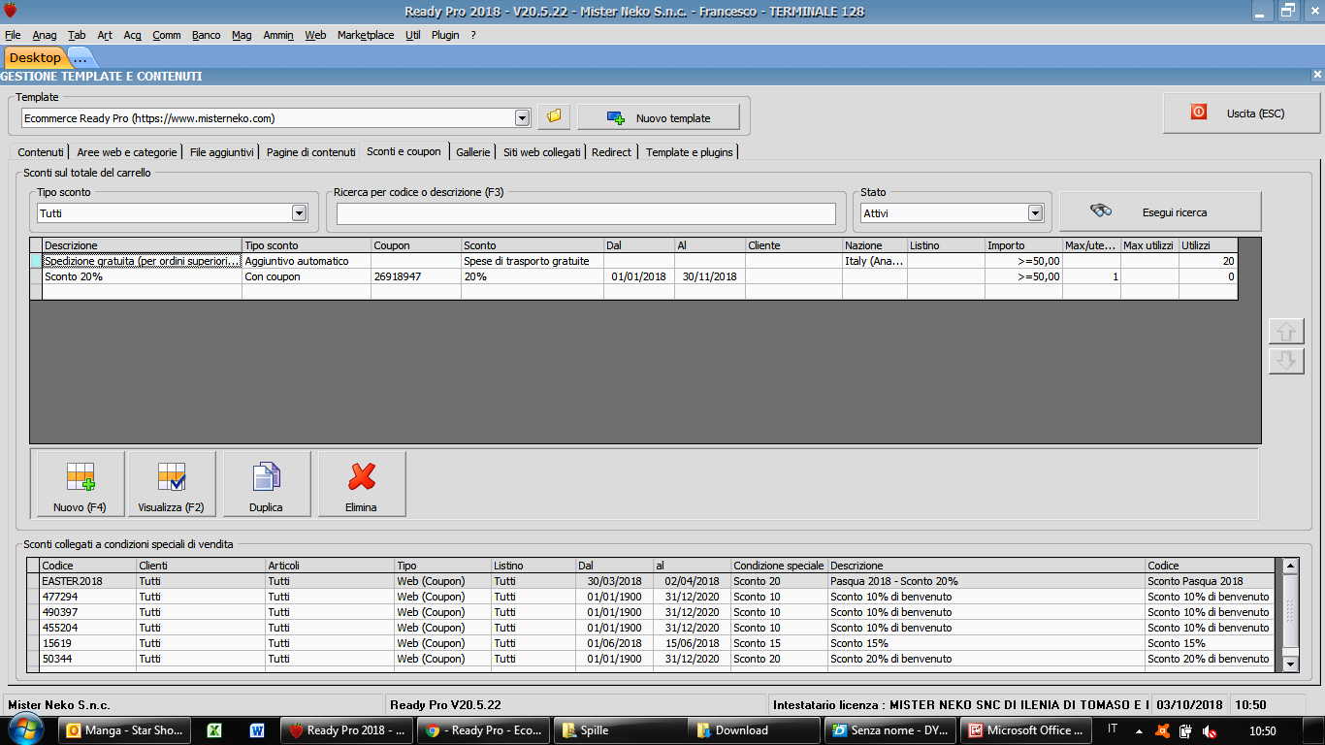Click the code or description search field
The width and height of the screenshot is (1325, 745).
click(586, 213)
